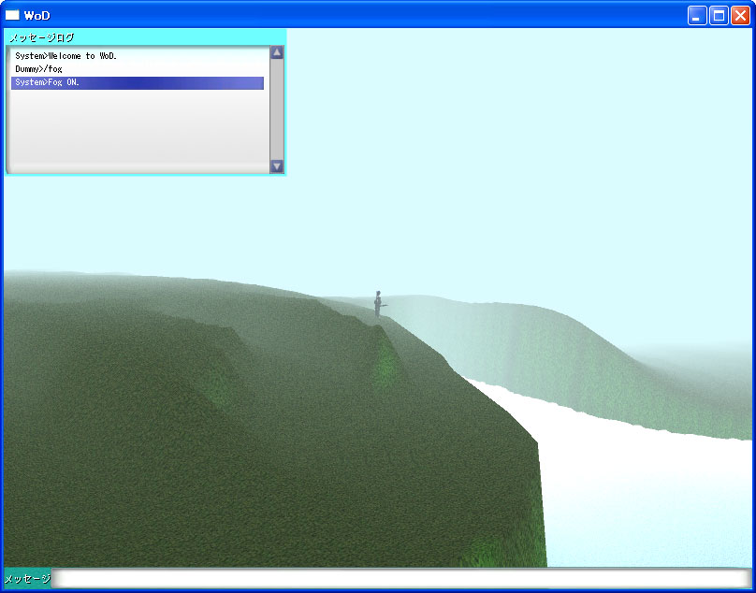Focus the message input field at the bottom

point(400,579)
